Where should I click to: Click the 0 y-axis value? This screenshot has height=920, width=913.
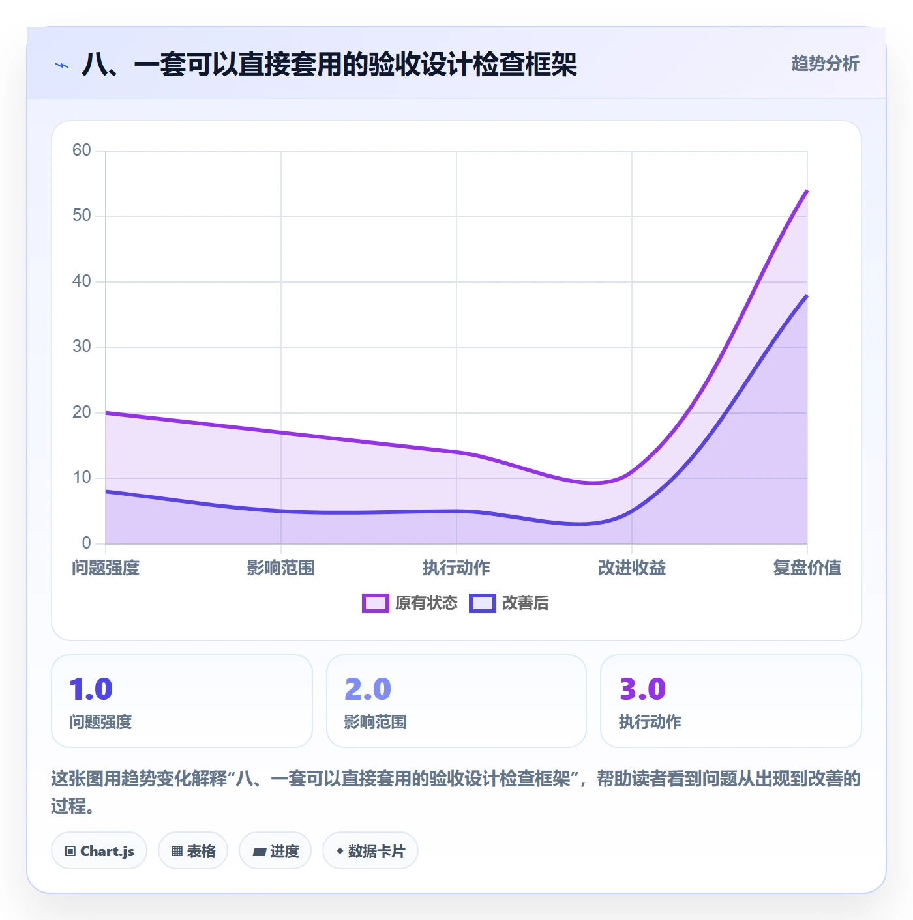[86, 543]
